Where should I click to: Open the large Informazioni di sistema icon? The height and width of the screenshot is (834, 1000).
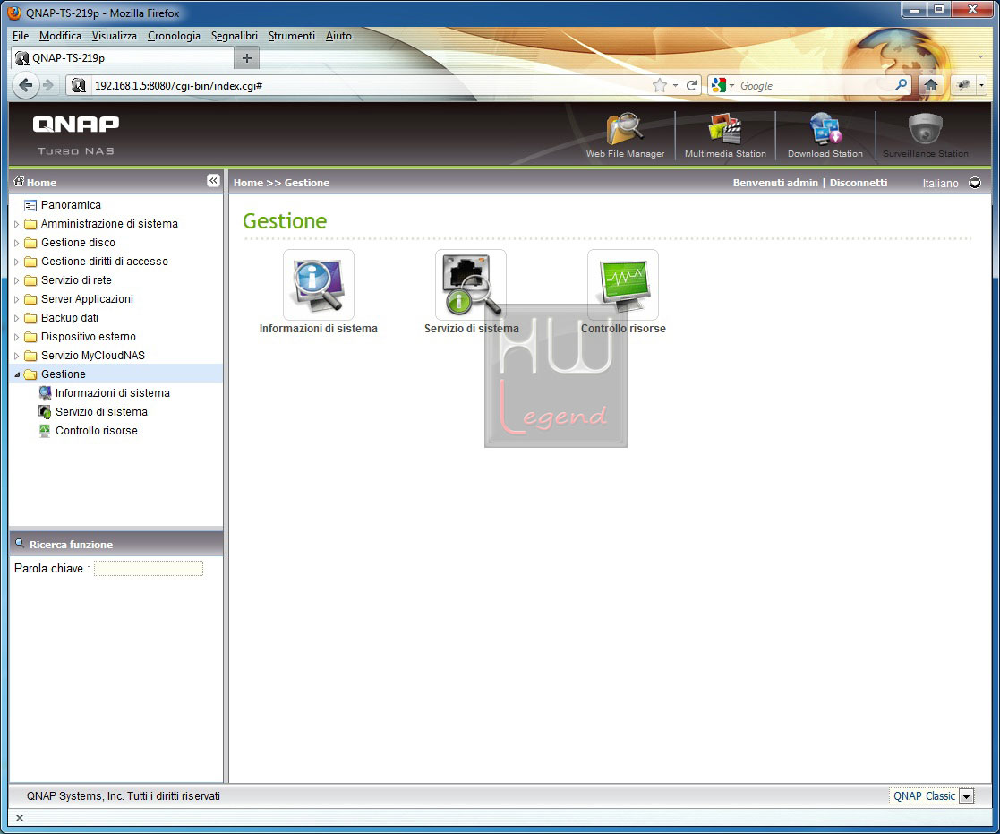click(x=318, y=285)
